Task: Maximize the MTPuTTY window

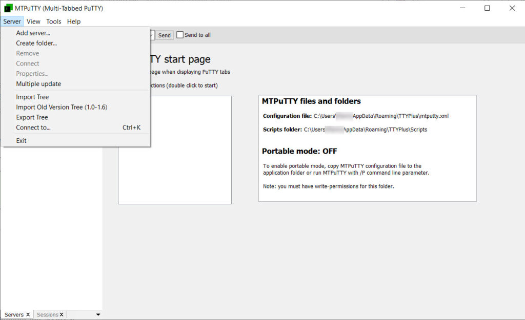Action: (487, 8)
